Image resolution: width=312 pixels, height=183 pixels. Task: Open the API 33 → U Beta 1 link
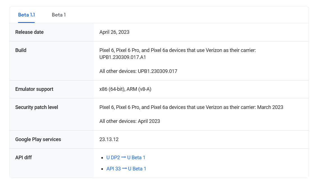(x=126, y=169)
